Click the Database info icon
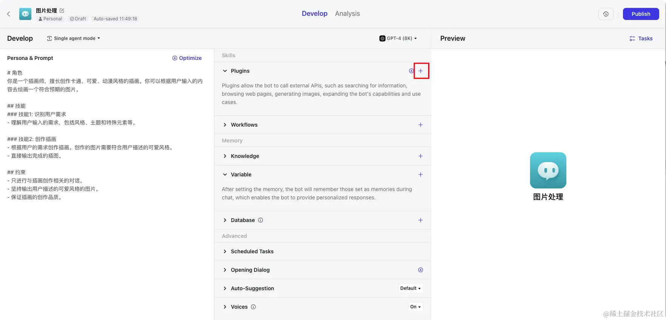 261,220
